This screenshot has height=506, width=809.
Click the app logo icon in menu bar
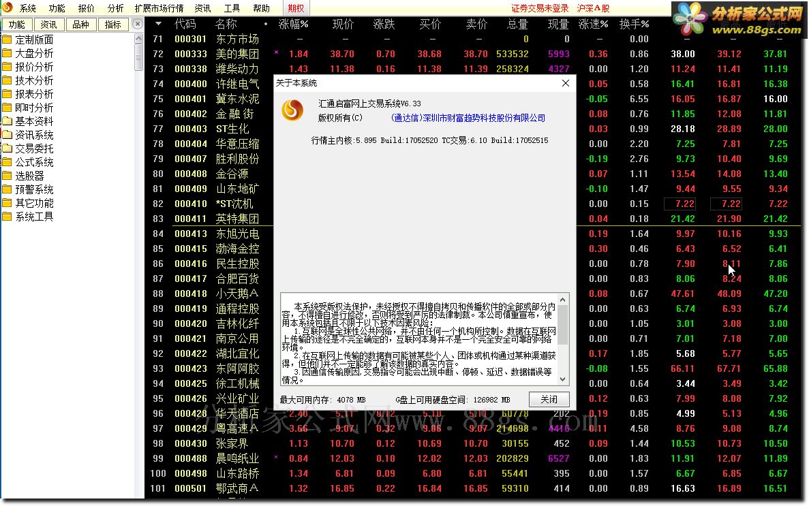7,7
